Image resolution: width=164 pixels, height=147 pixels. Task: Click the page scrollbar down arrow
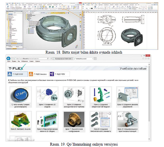click(149, 139)
